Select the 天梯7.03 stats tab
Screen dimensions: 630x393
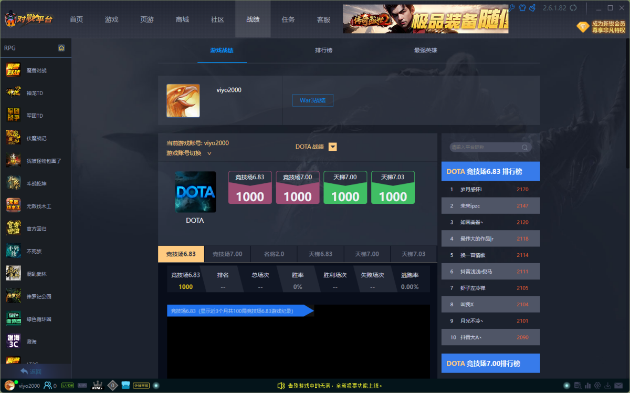tap(414, 254)
